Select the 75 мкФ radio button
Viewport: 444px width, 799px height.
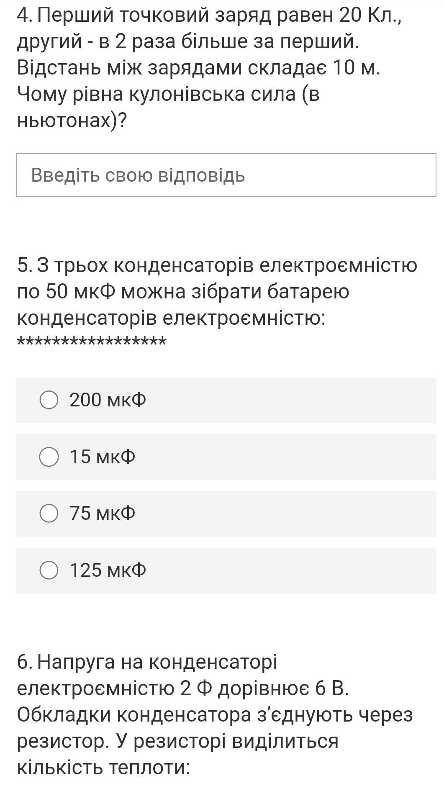[x=49, y=513]
